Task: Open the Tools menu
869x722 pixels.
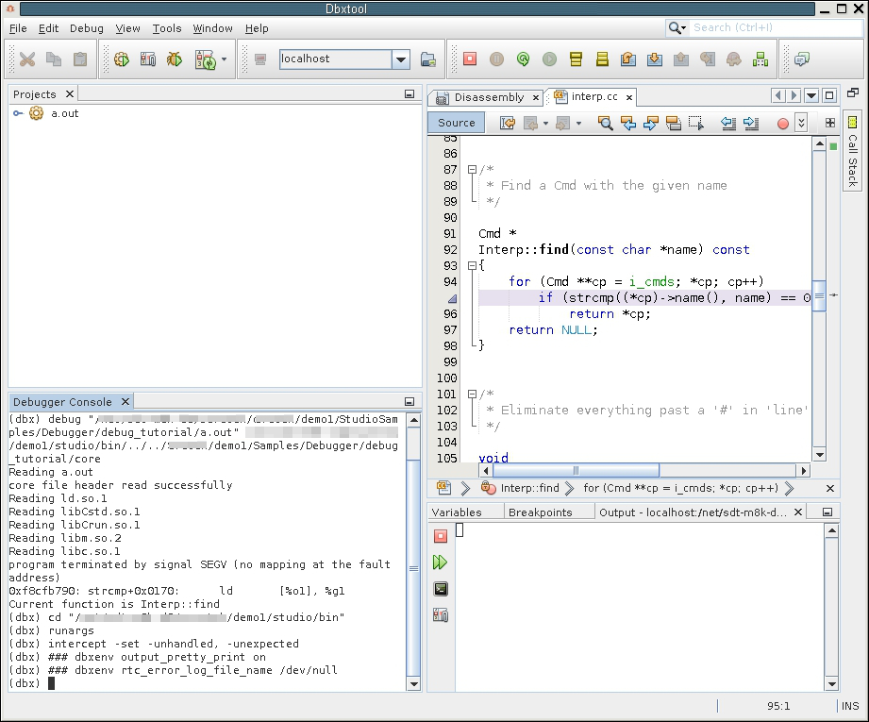Action: coord(167,28)
